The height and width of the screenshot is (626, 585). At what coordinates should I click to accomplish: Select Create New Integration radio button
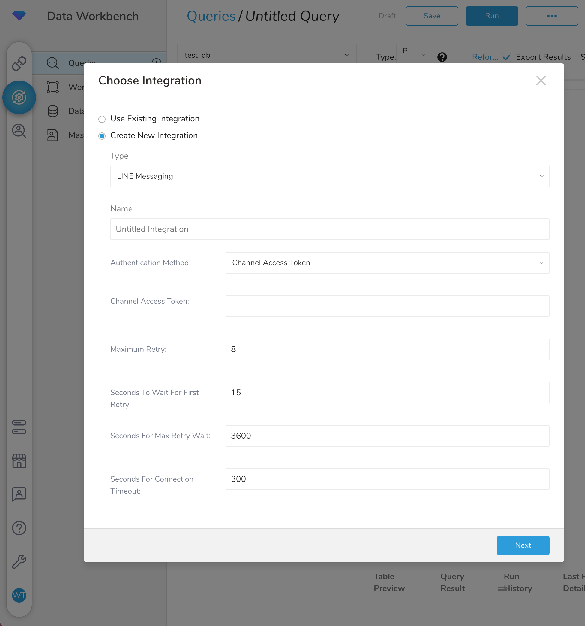[x=102, y=136]
